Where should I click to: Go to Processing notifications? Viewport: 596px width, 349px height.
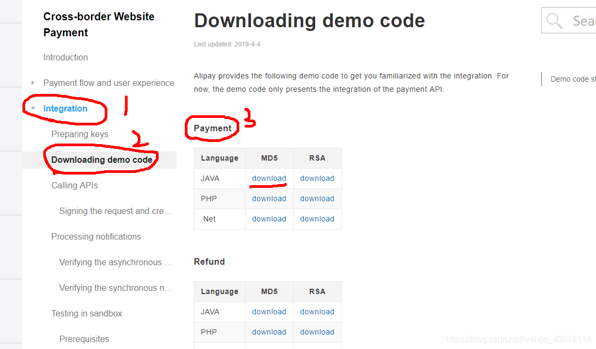tap(96, 236)
